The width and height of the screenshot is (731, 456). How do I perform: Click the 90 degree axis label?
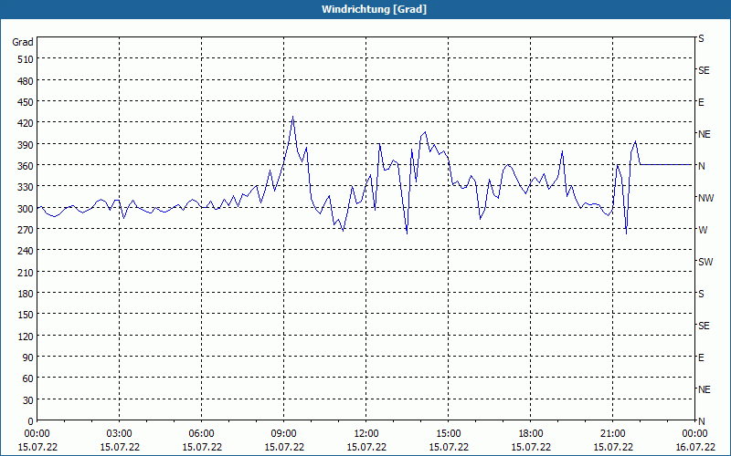tap(28, 358)
